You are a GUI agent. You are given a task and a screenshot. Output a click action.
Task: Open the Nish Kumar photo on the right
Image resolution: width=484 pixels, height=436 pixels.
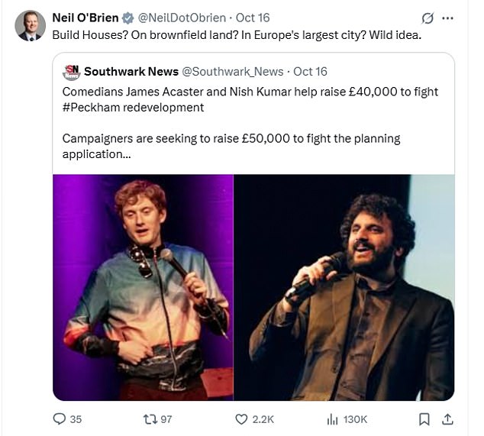point(344,286)
